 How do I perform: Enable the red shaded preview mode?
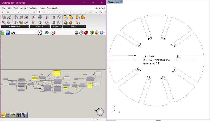pos(86,33)
